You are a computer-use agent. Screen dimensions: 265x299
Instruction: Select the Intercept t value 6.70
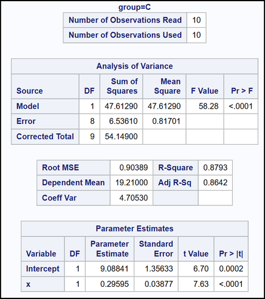(201, 269)
